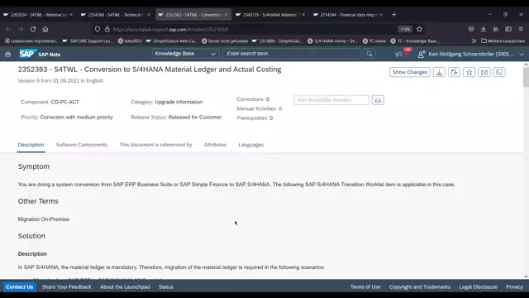
Task: Open new browser tab
Action: [394, 15]
